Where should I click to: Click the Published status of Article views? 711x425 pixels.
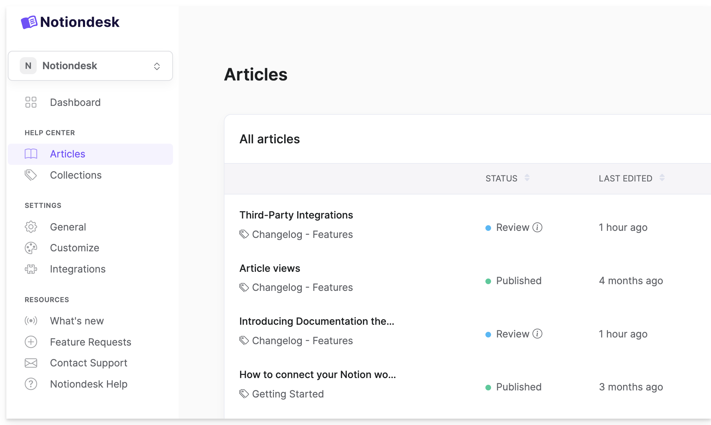[x=519, y=281]
